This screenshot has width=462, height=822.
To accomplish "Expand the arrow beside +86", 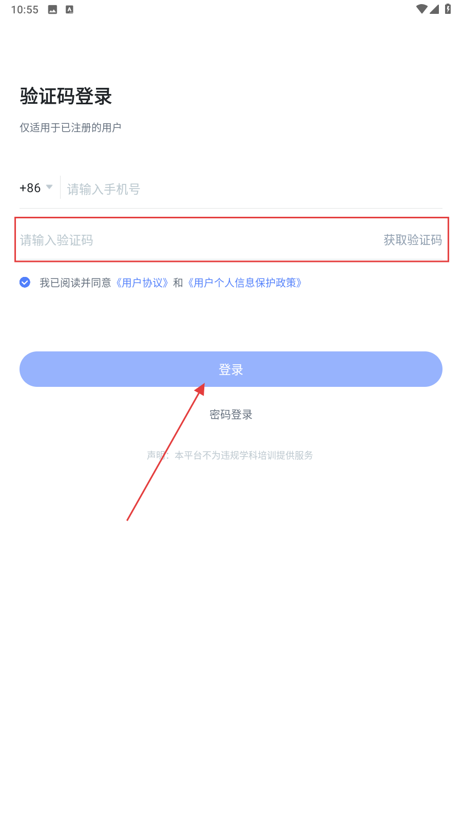I will pos(49,187).
